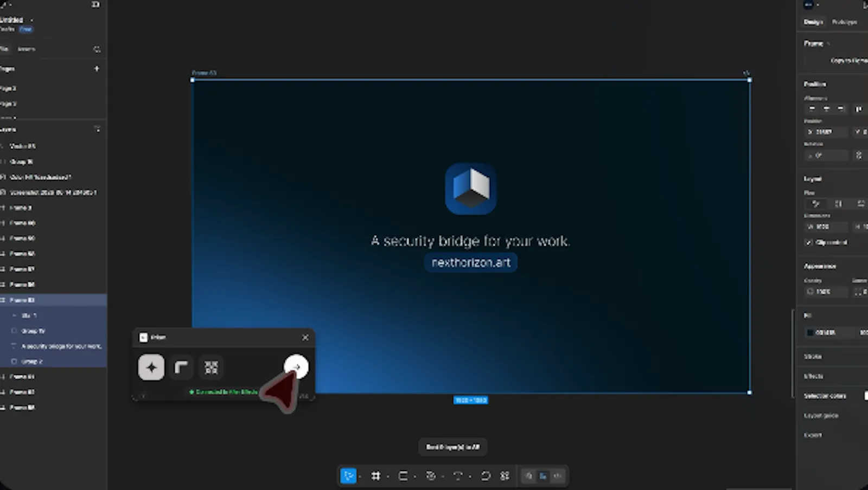Select the Pen tool
The image size is (868, 490).
(x=431, y=476)
